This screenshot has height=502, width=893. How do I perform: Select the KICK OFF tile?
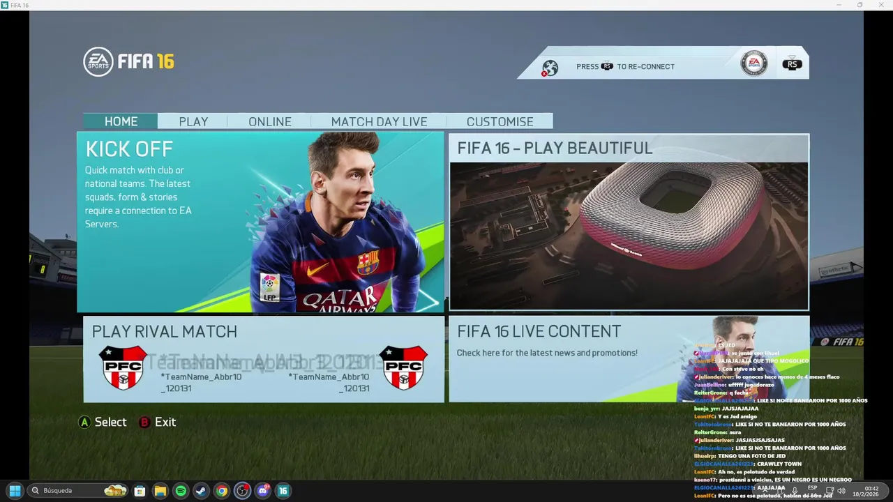260,222
